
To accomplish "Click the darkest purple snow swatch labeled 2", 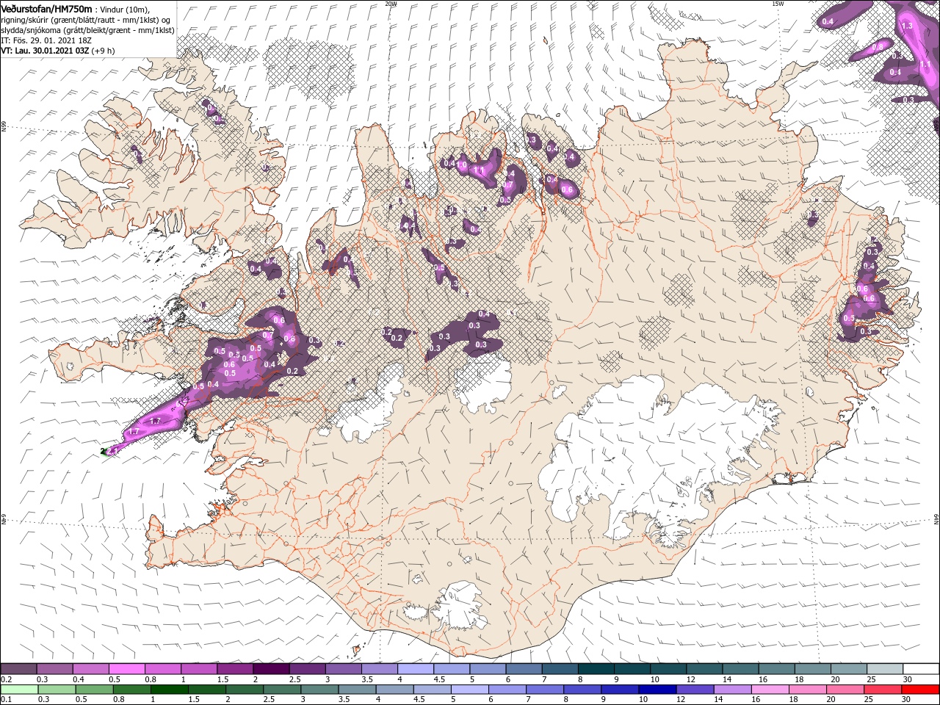I will (270, 669).
